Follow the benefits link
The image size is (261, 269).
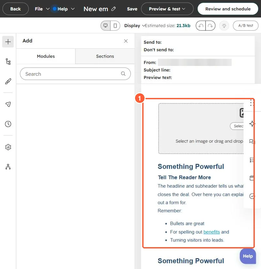coord(211,232)
